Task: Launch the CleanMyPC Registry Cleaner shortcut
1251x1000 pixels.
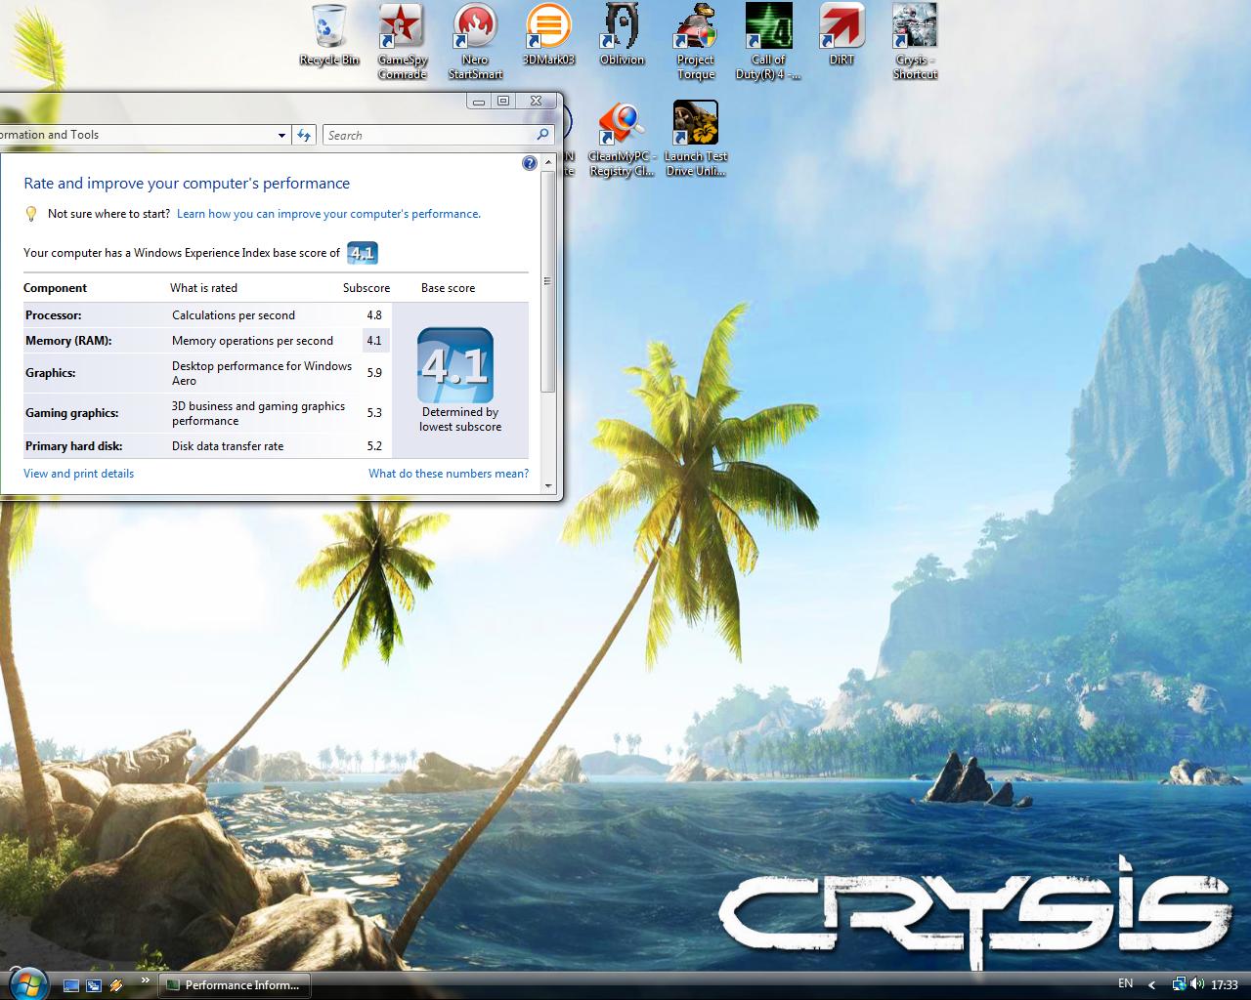Action: pyautogui.click(x=622, y=140)
